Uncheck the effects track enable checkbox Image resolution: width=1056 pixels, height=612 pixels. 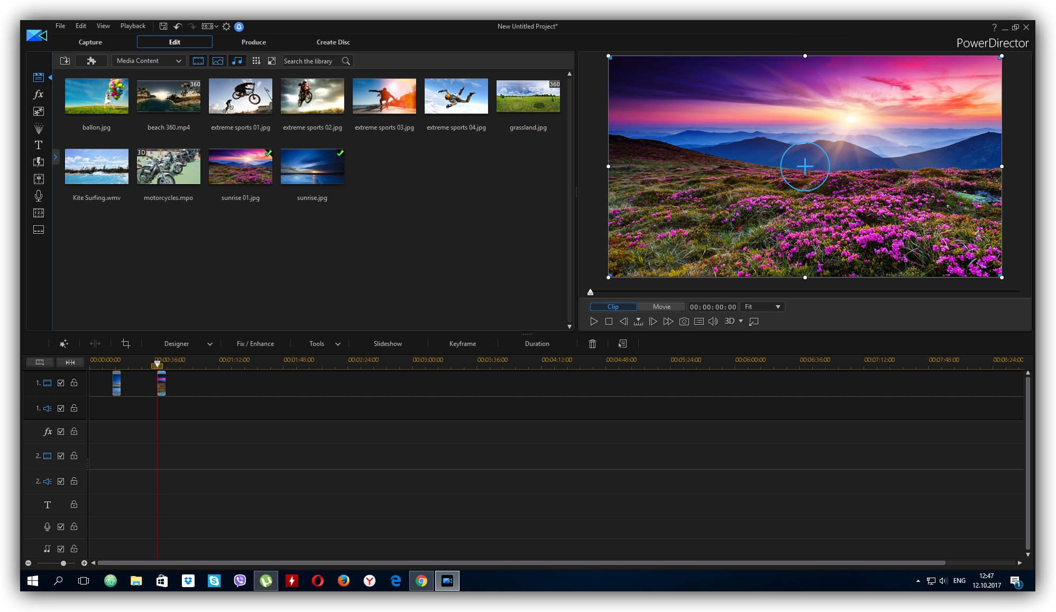[x=61, y=432]
